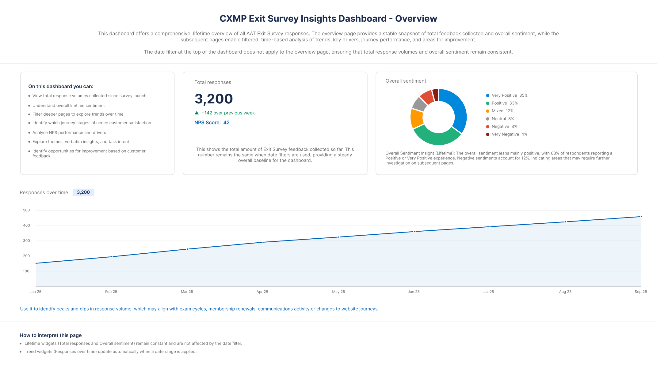Click the Responses over time heading
This screenshot has width=657, height=369.
44,193
